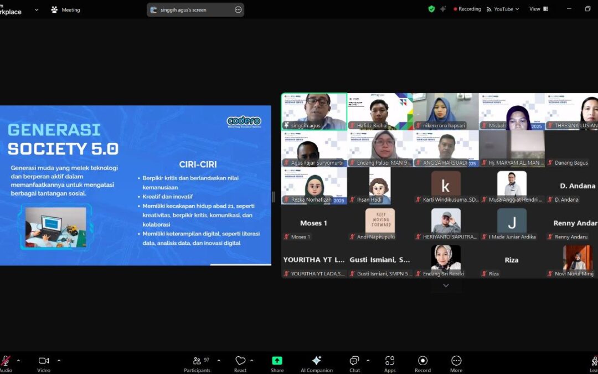The height and width of the screenshot is (374, 598).
Task: Open the Meeting info tab
Action: [65, 10]
